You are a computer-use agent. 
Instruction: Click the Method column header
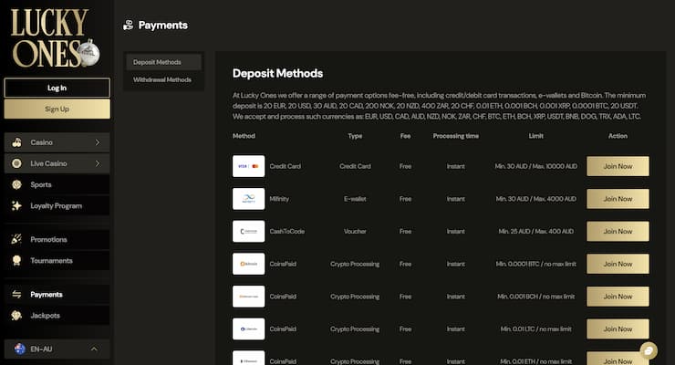(244, 136)
